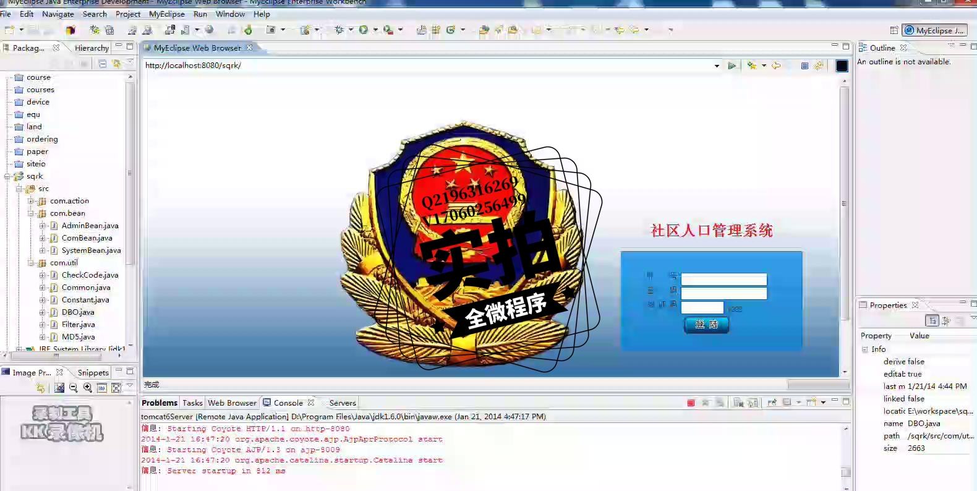The height and width of the screenshot is (491, 977).
Task: Select the MyEclipse Java perspective button
Action: pyautogui.click(x=934, y=30)
